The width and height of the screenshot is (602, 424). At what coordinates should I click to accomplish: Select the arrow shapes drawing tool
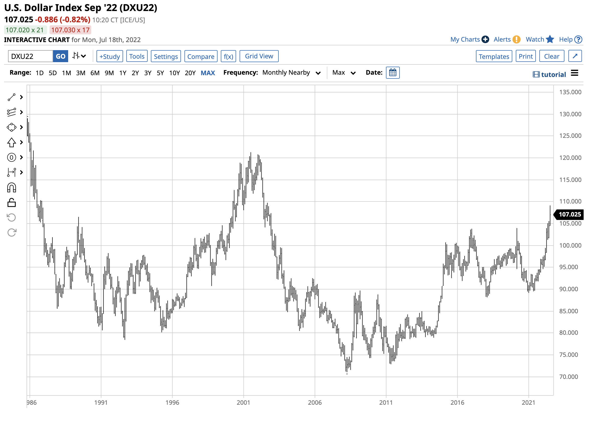pyautogui.click(x=12, y=142)
